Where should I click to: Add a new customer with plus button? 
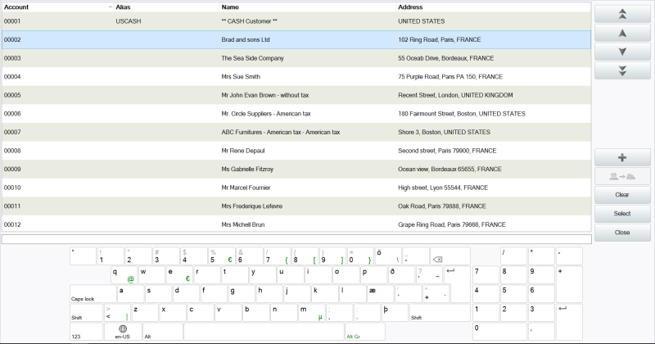(x=622, y=157)
